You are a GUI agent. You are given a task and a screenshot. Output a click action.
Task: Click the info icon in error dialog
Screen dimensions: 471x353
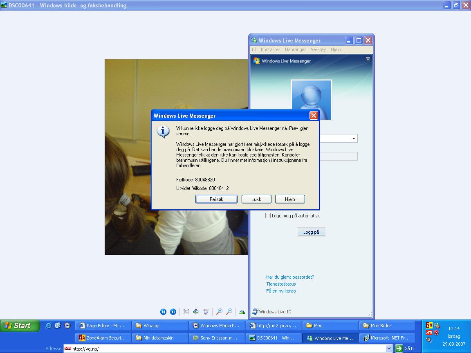coord(163,131)
